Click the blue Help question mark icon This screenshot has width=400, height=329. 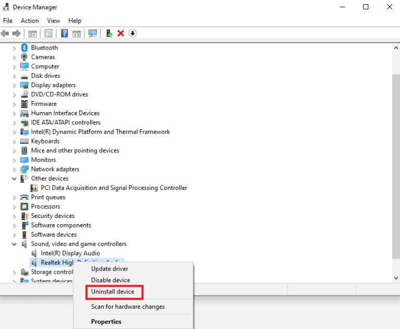(x=65, y=33)
